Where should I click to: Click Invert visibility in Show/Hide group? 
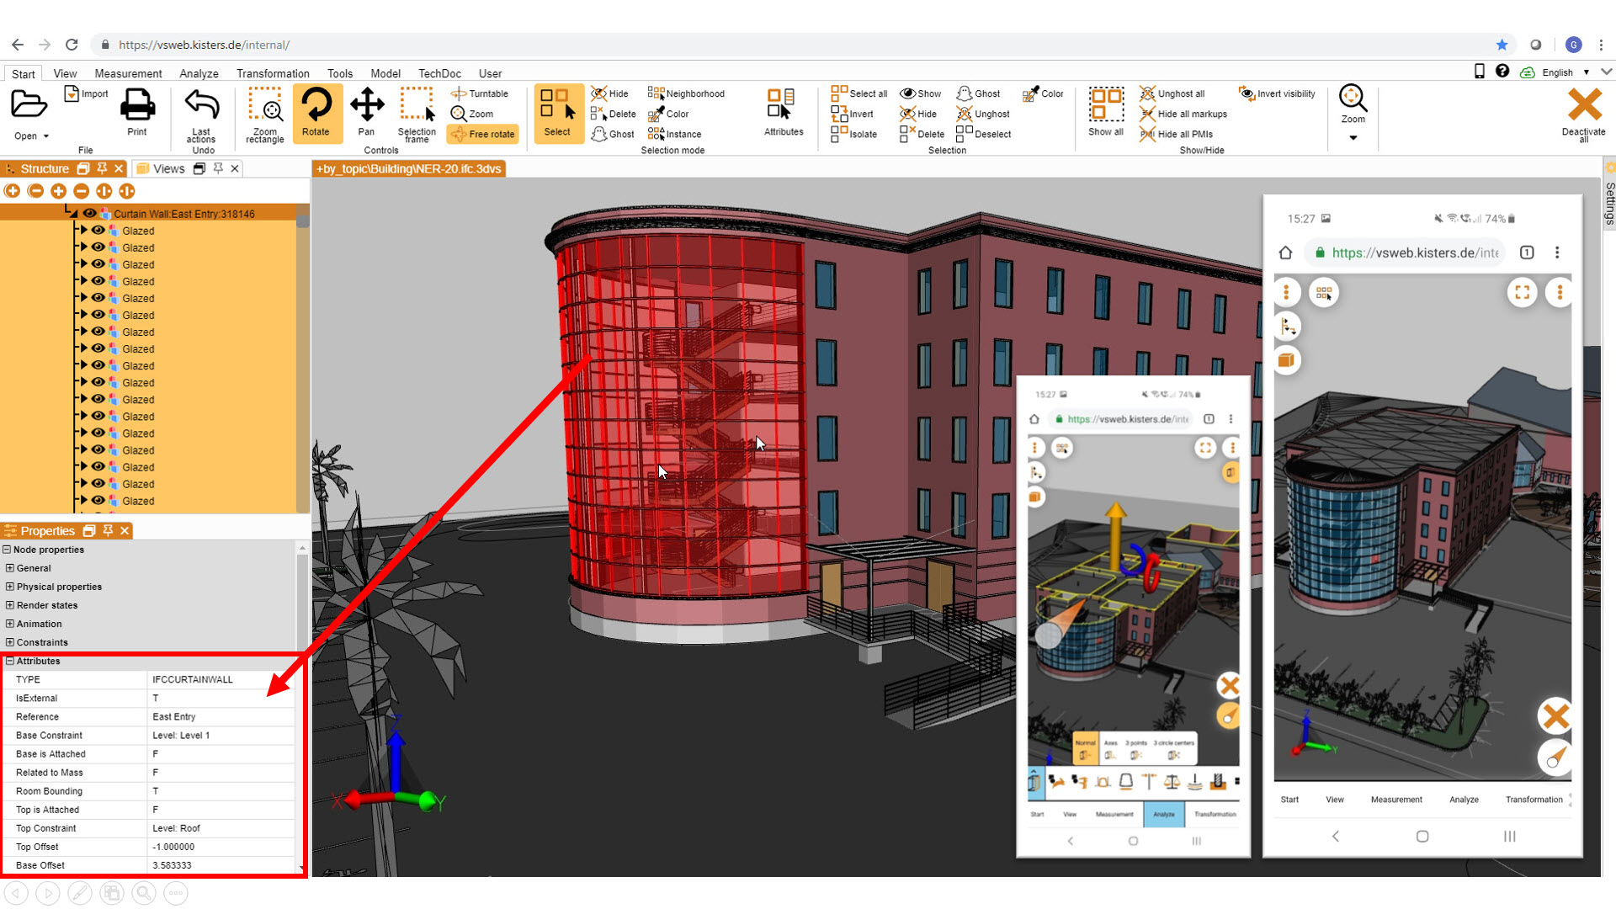pyautogui.click(x=1277, y=93)
